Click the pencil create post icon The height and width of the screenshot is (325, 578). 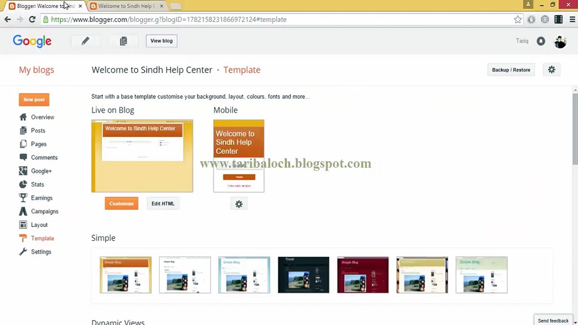[x=85, y=41]
